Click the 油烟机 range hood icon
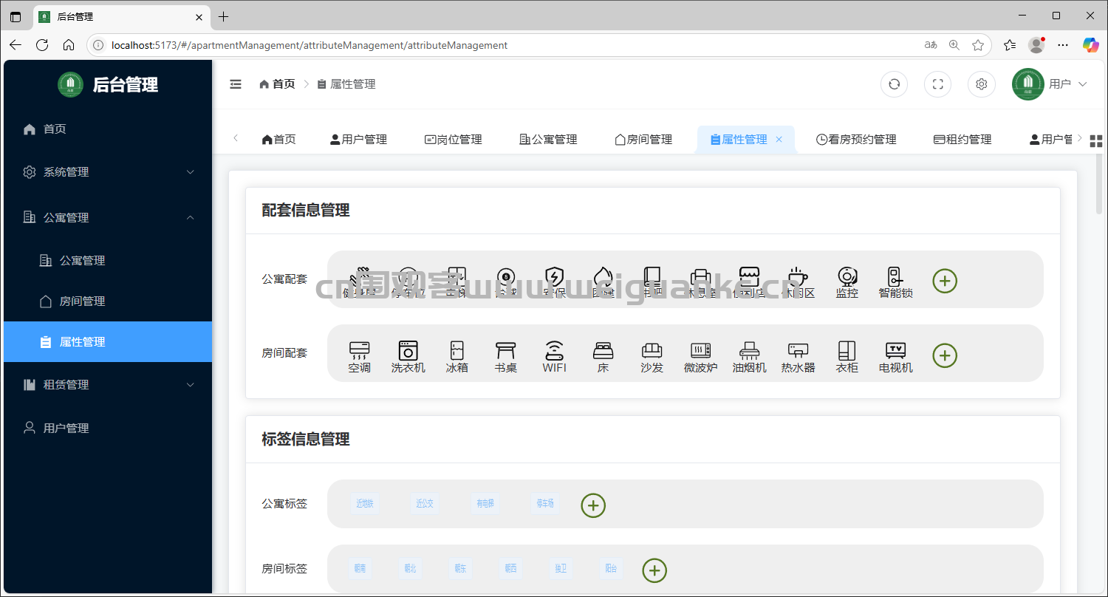 [750, 349]
